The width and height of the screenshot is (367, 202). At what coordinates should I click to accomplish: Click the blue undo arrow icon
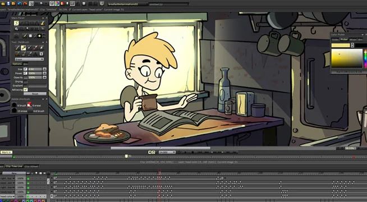pos(20,3)
